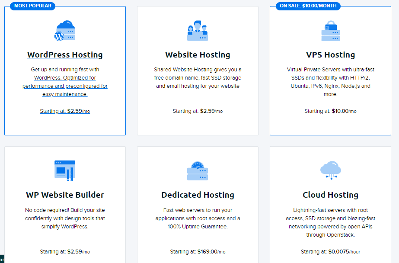Click the WP Website Builder design icon
Image resolution: width=399 pixels, height=263 pixels.
click(65, 170)
